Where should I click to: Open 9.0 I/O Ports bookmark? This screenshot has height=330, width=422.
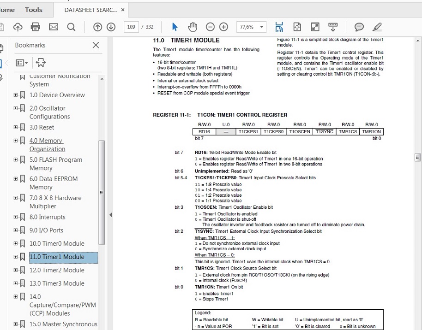46,230
